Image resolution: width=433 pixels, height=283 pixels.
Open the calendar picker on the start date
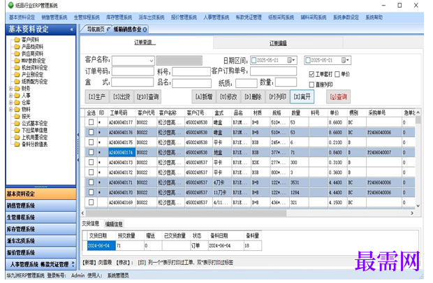[x=291, y=60]
